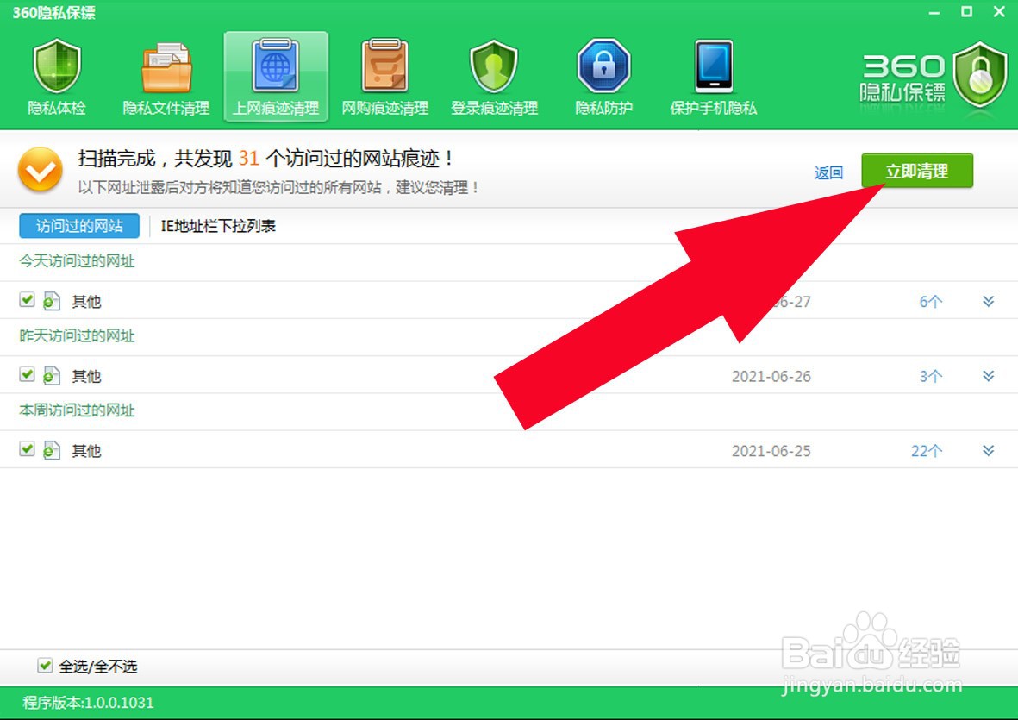Viewport: 1018px width, 720px height.
Task: Click 其他 label in 2021-06-26 row
Action: coord(86,377)
